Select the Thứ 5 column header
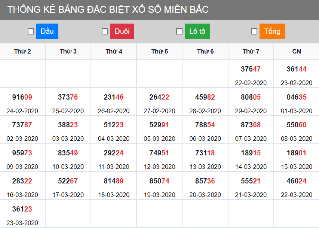Screen dimensions: 319x228 click(x=160, y=51)
